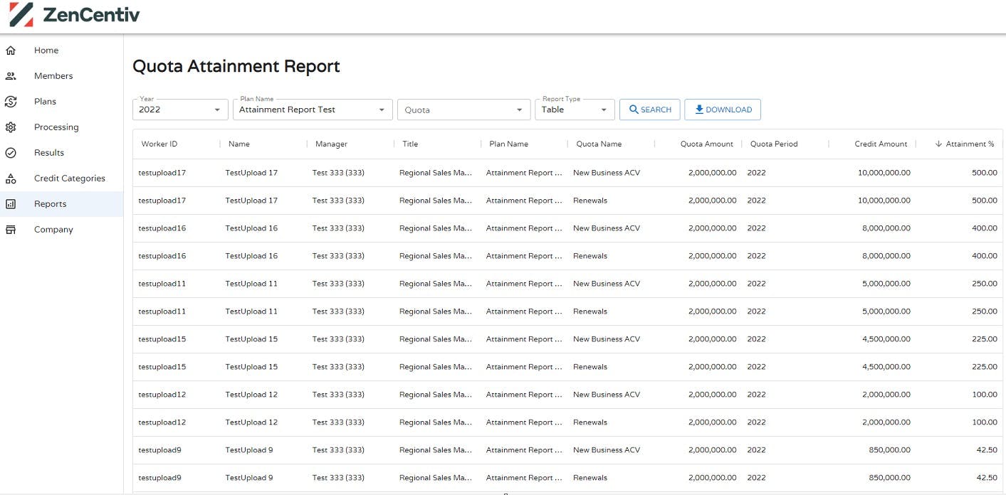Sort by Worker ID column header
Viewport: 1006px width, 495px height.
point(159,144)
